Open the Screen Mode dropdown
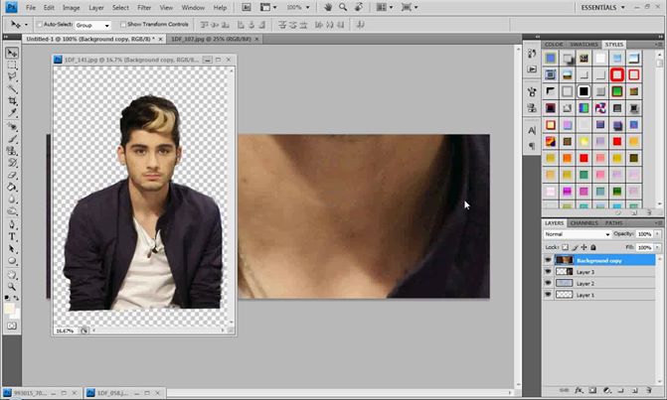Screen dimensions: 667x400 410,7
